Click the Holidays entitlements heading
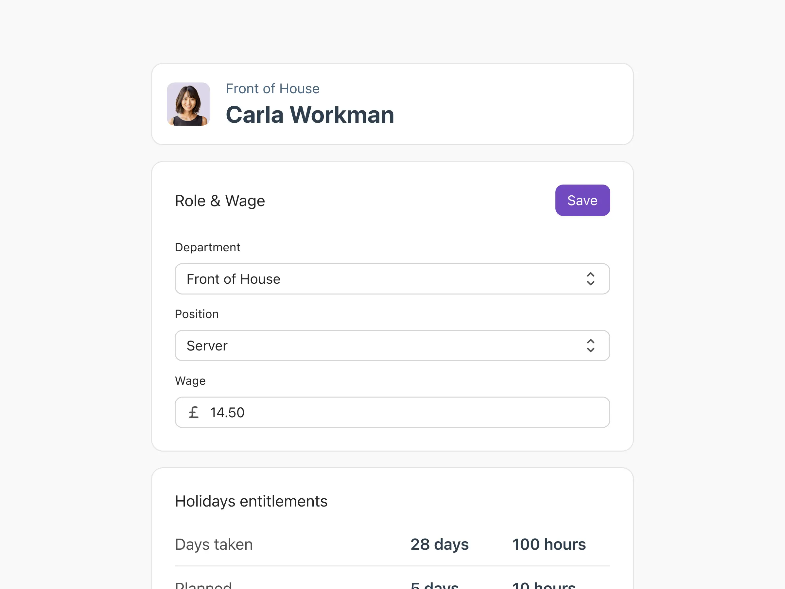Viewport: 785px width, 589px height. click(251, 501)
